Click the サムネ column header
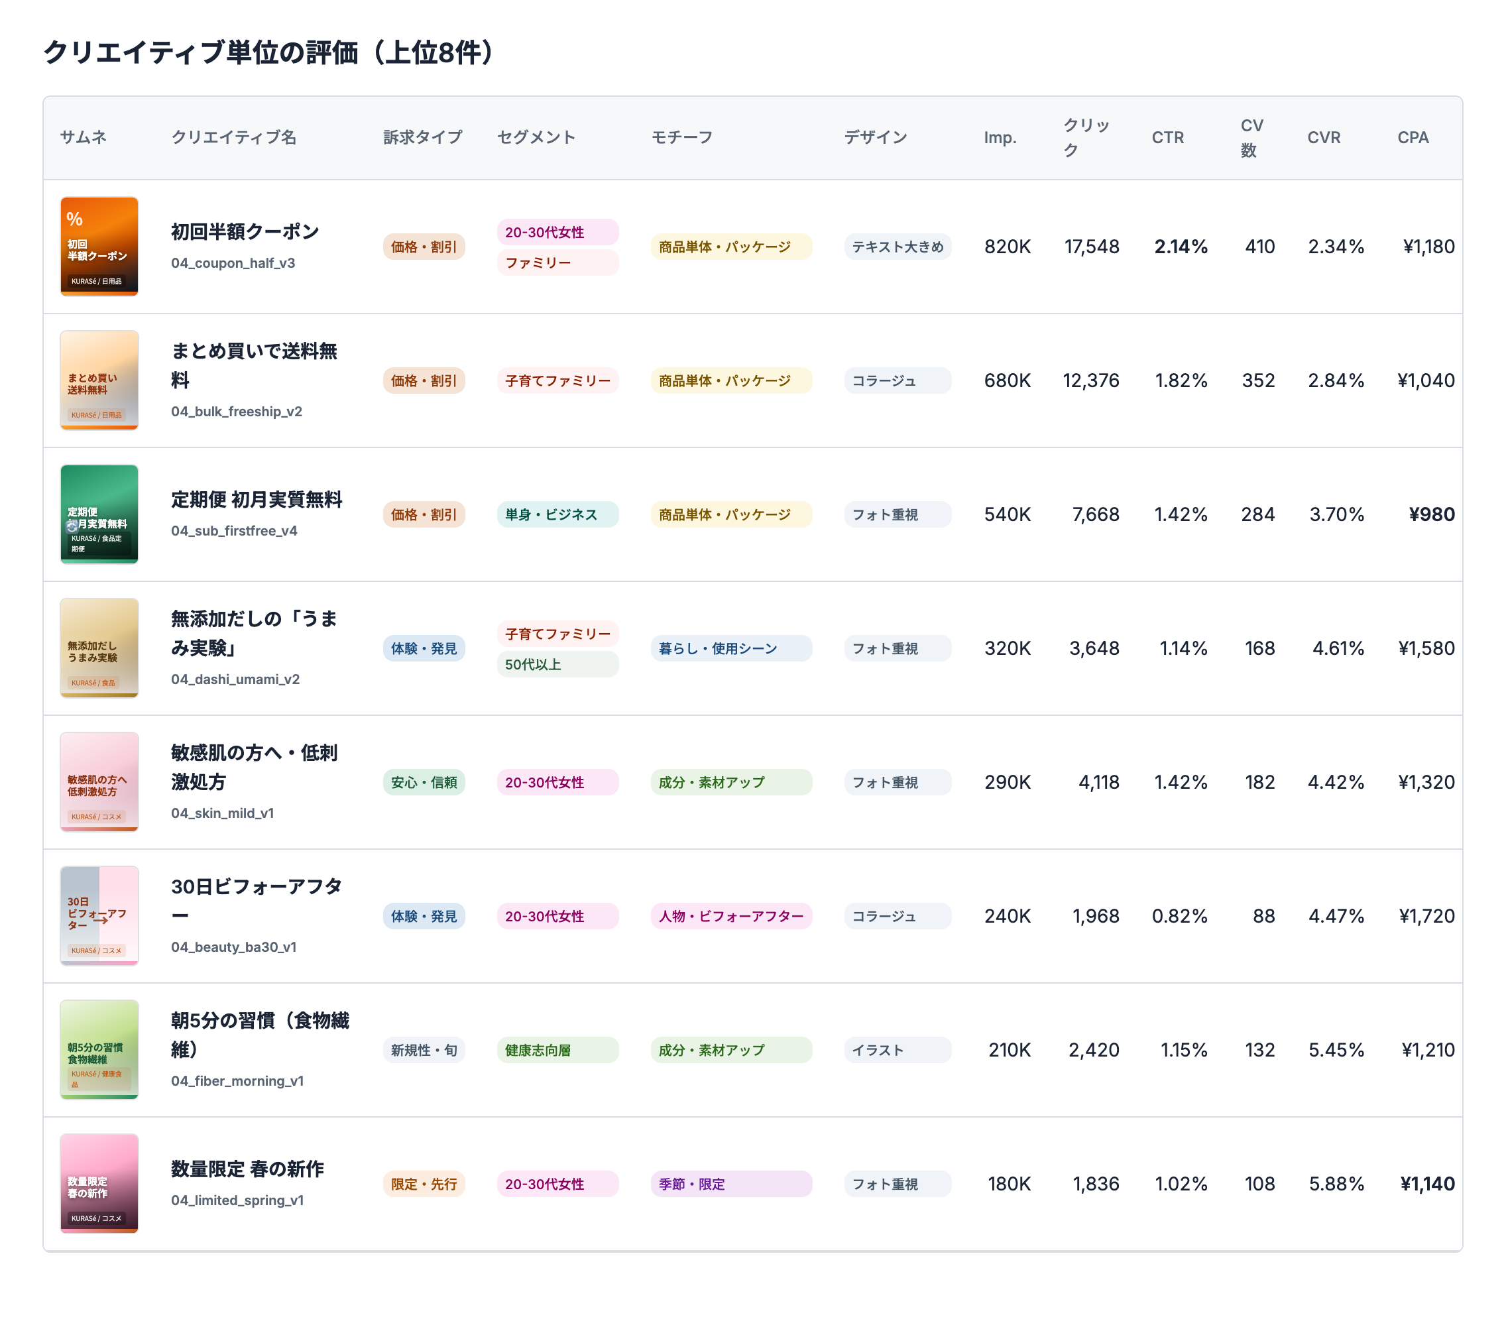Image resolution: width=1506 pixels, height=1327 pixels. pos(84,137)
